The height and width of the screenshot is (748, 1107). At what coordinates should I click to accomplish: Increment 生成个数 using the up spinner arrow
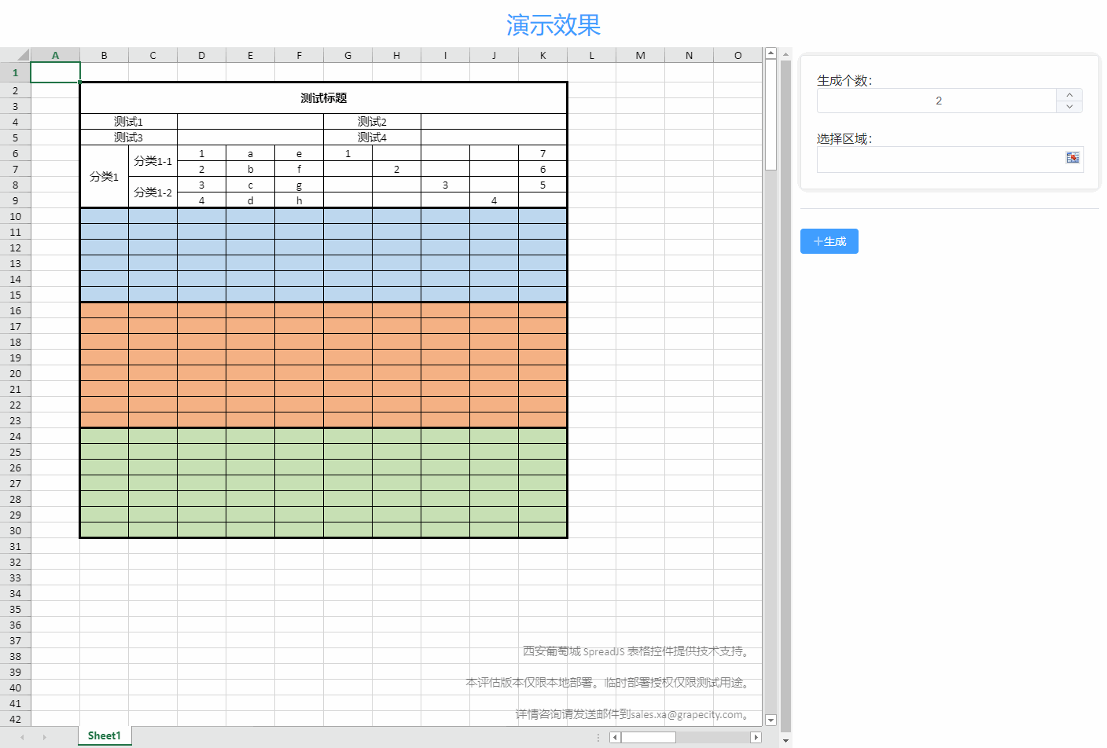point(1069,94)
